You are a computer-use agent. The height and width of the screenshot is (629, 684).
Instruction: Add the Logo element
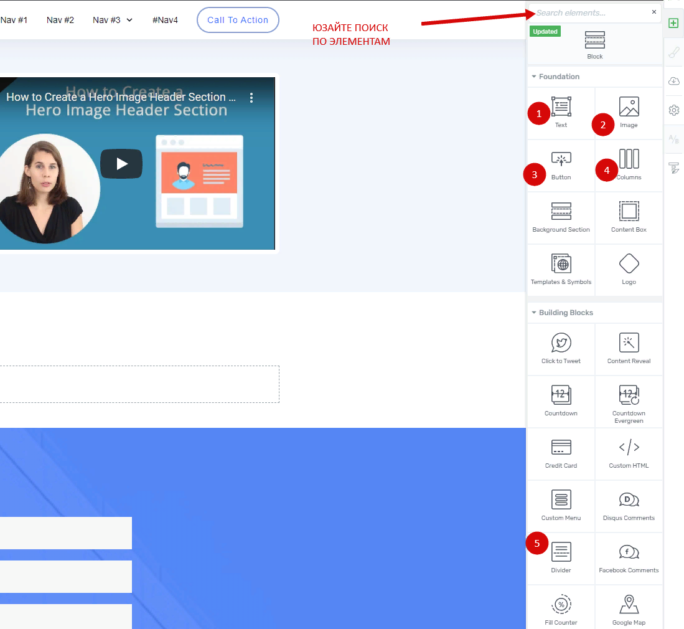[x=629, y=270]
